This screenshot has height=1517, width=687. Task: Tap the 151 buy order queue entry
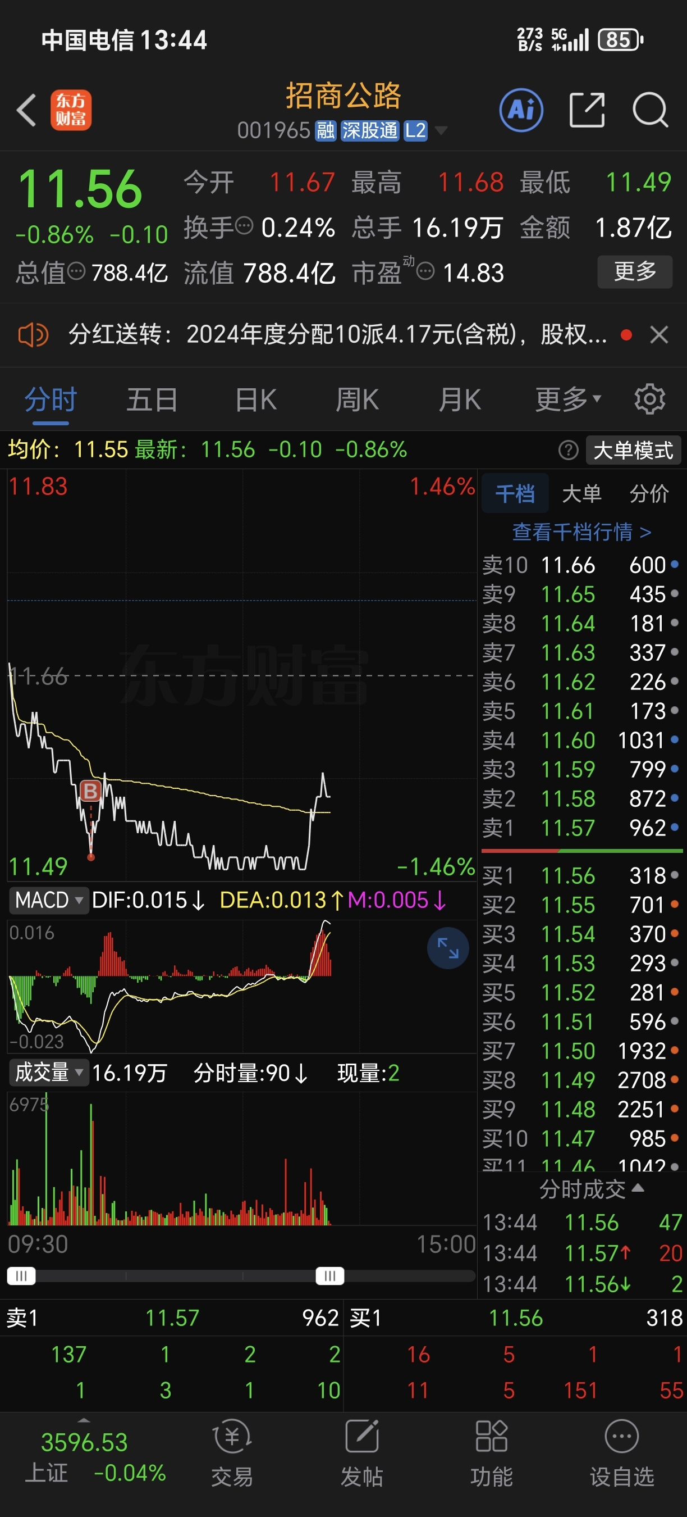(x=580, y=1391)
